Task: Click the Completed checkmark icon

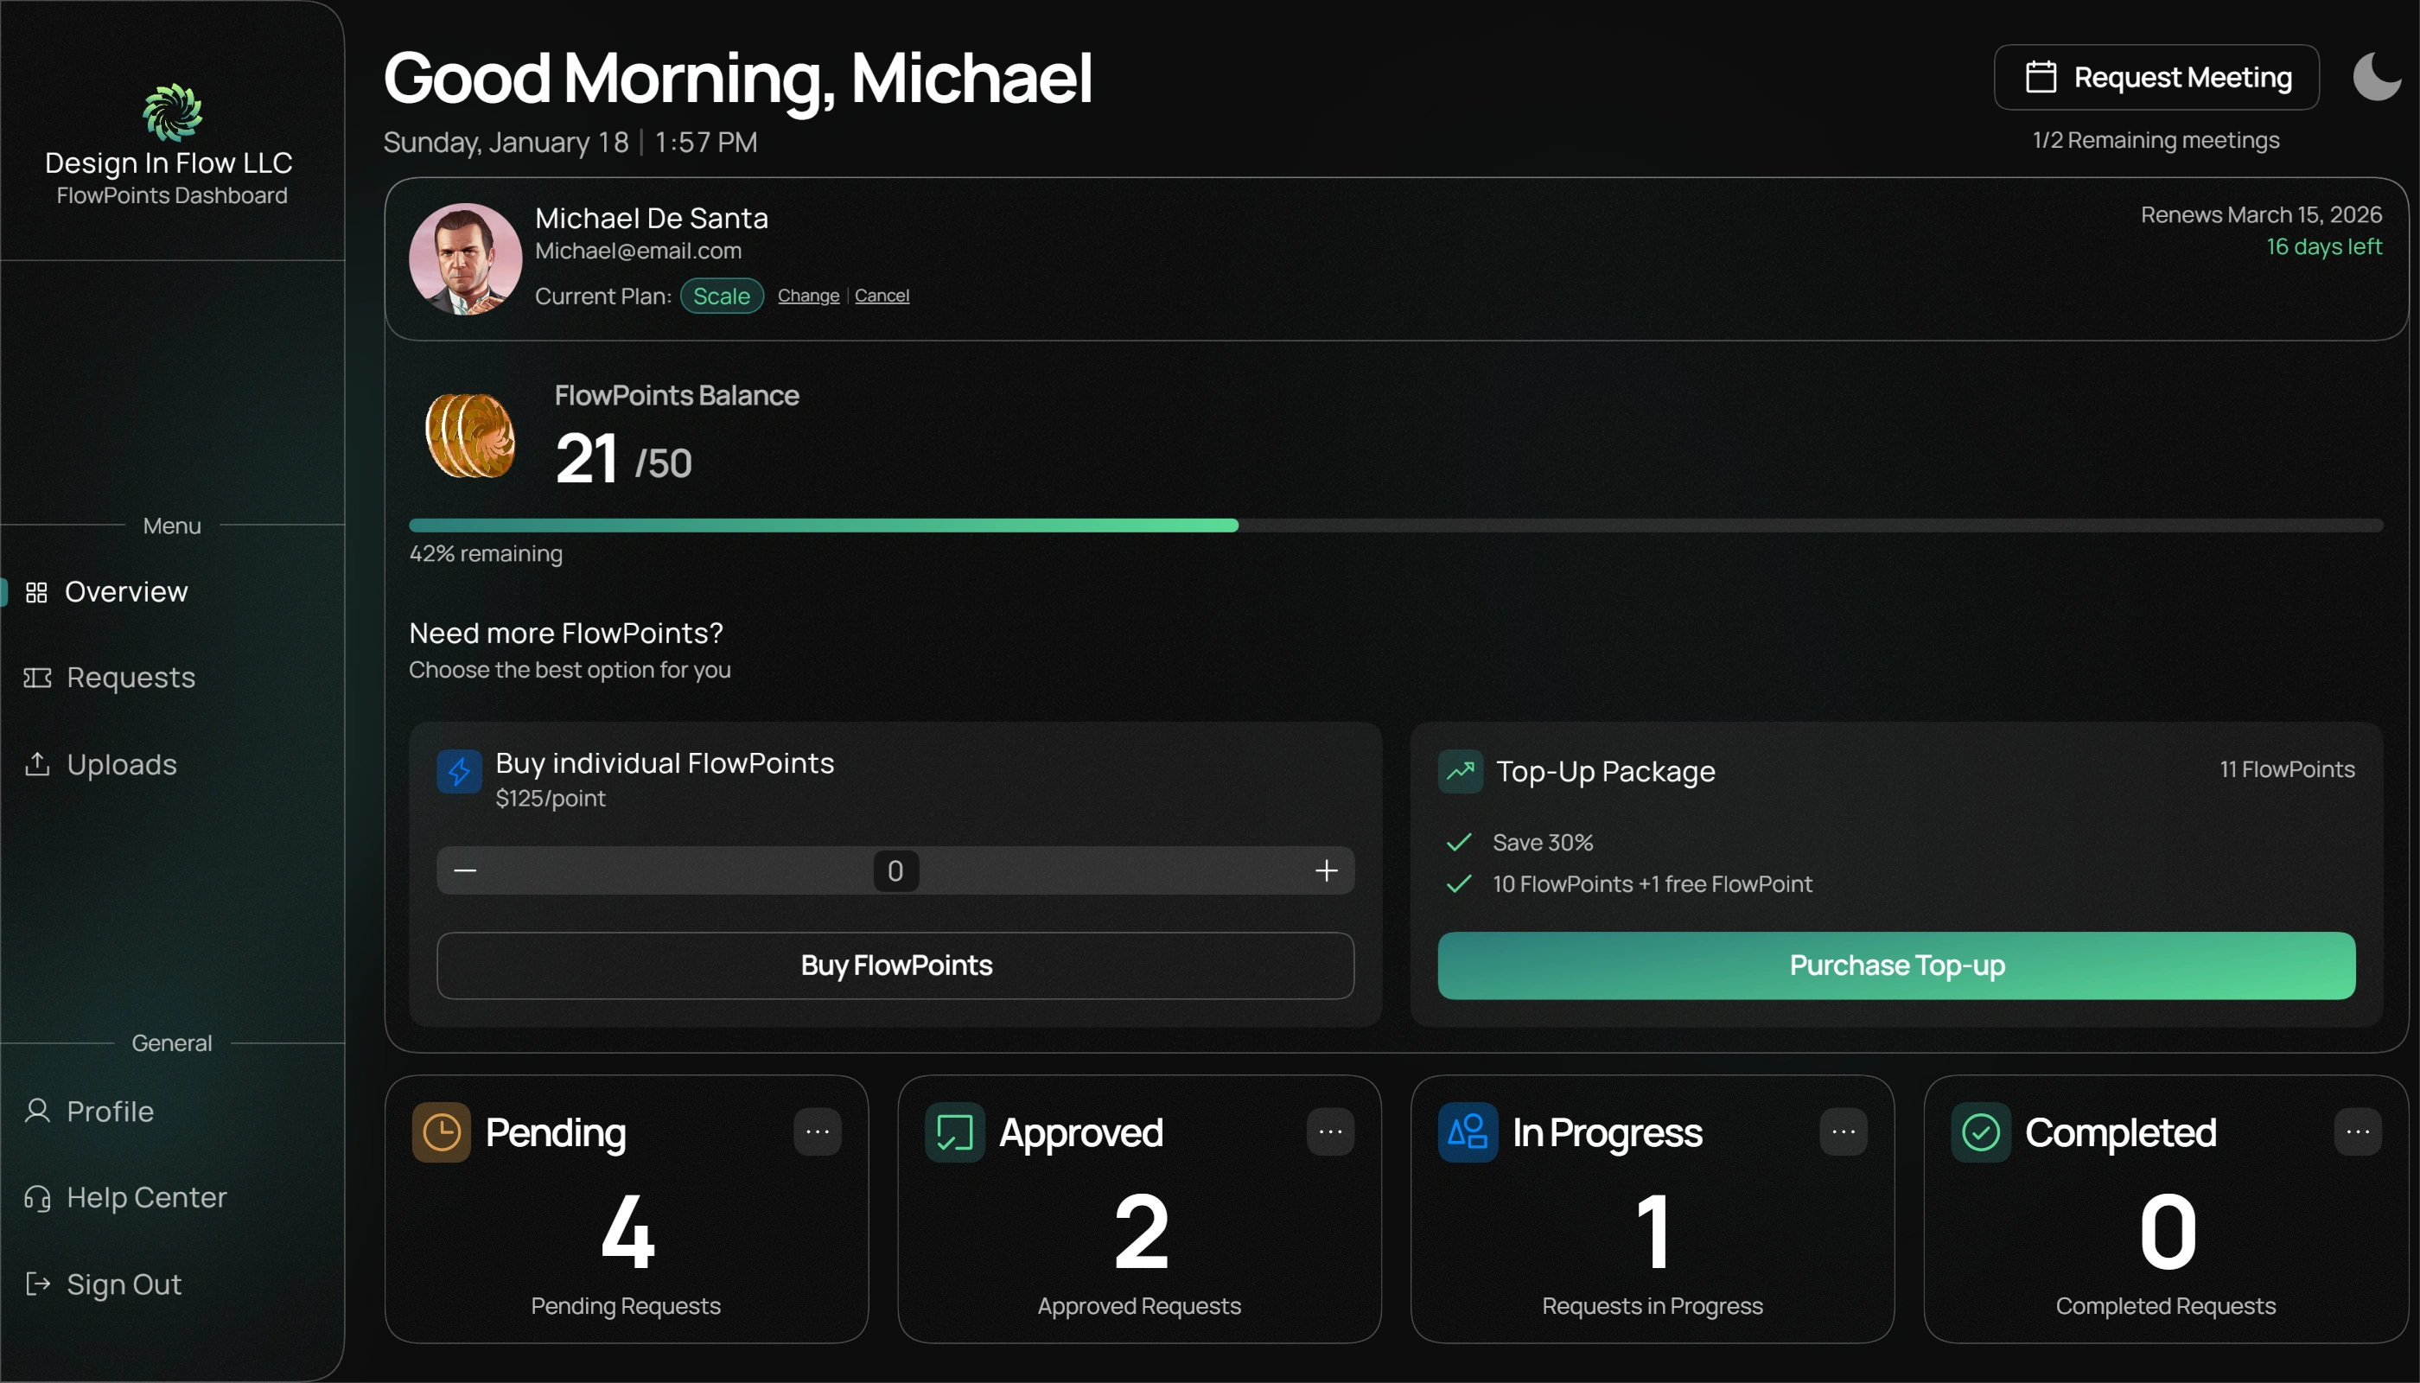Action: tap(1980, 1131)
